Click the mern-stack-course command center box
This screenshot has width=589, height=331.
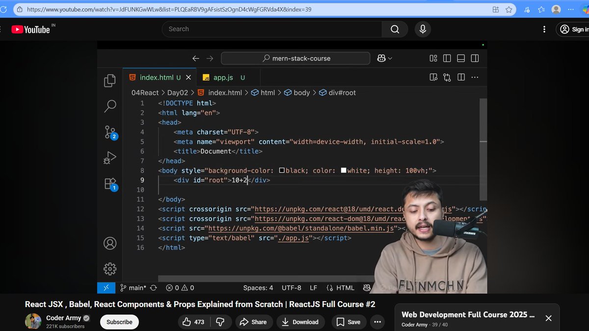click(295, 58)
